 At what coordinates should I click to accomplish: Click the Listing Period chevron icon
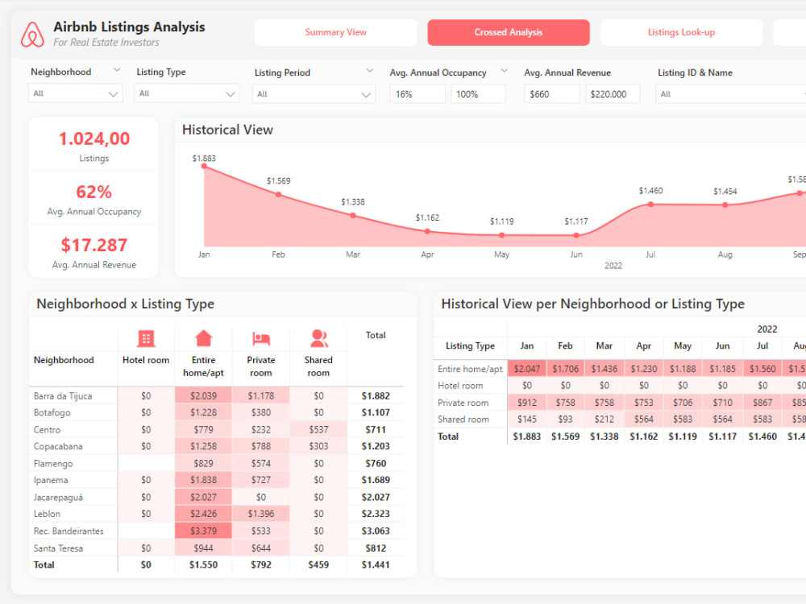[370, 71]
